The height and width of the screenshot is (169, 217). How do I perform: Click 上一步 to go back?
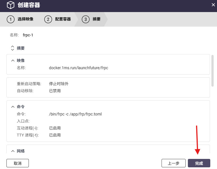[x=174, y=163]
